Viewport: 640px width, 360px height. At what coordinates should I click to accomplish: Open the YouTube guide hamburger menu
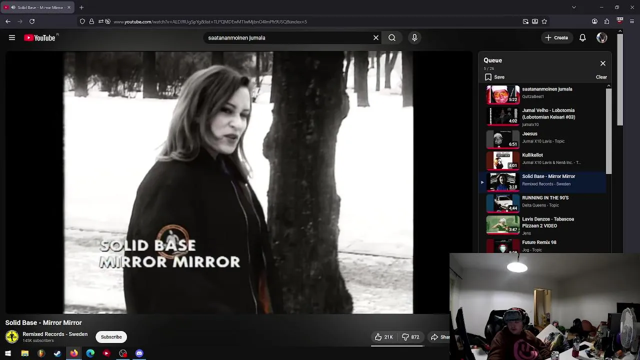tap(12, 37)
